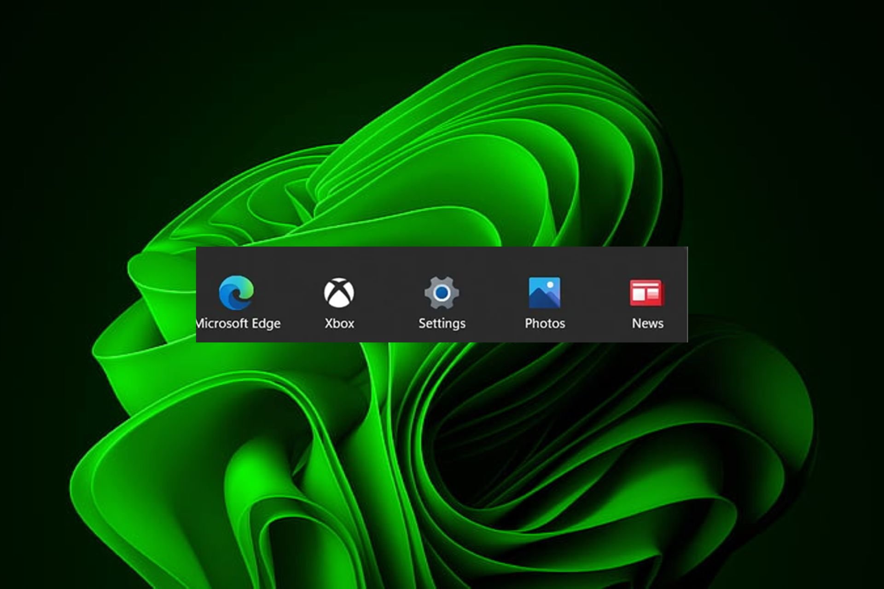Open the Microsoft Edge browser icon
884x589 pixels.
pos(236,293)
